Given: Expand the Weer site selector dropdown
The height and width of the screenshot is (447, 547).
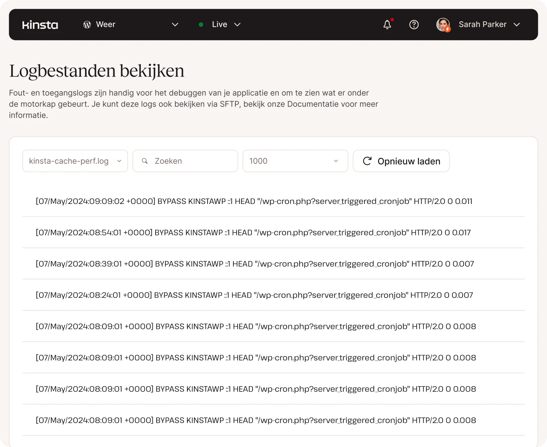Looking at the screenshot, I should (175, 24).
